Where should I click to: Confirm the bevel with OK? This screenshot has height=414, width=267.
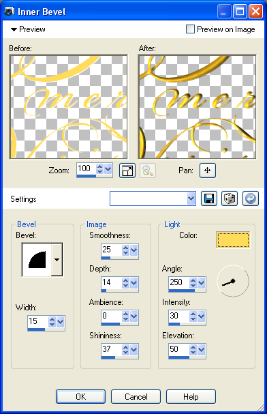tap(80, 396)
